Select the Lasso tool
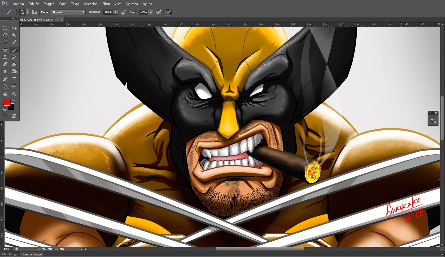Screen dimensions: 445x257 point(5,35)
